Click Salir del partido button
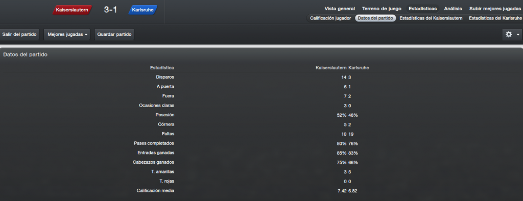Image resolution: width=523 pixels, height=201 pixels. (20, 34)
